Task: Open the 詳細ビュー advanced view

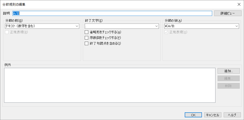Action: coord(227,13)
